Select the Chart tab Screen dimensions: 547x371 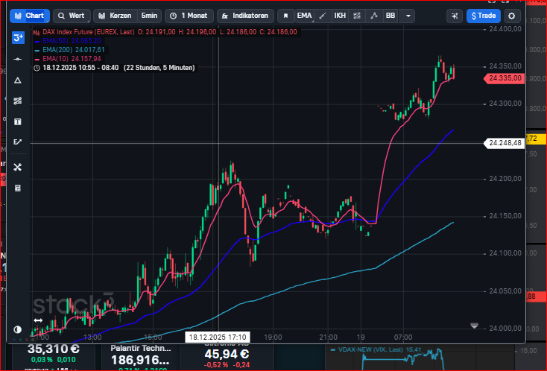(x=30, y=16)
